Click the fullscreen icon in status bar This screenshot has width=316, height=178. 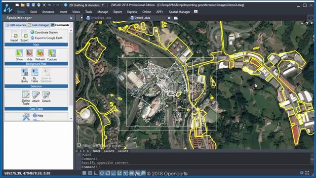307,173
